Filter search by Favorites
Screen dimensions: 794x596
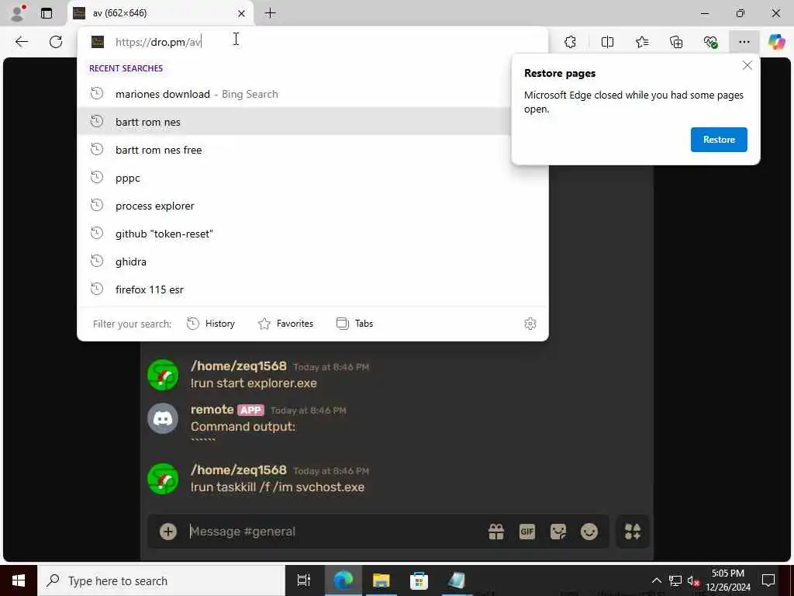coord(285,324)
